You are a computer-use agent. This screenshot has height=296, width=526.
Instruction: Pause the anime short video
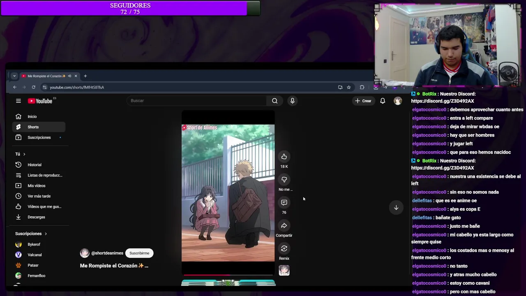[228, 193]
